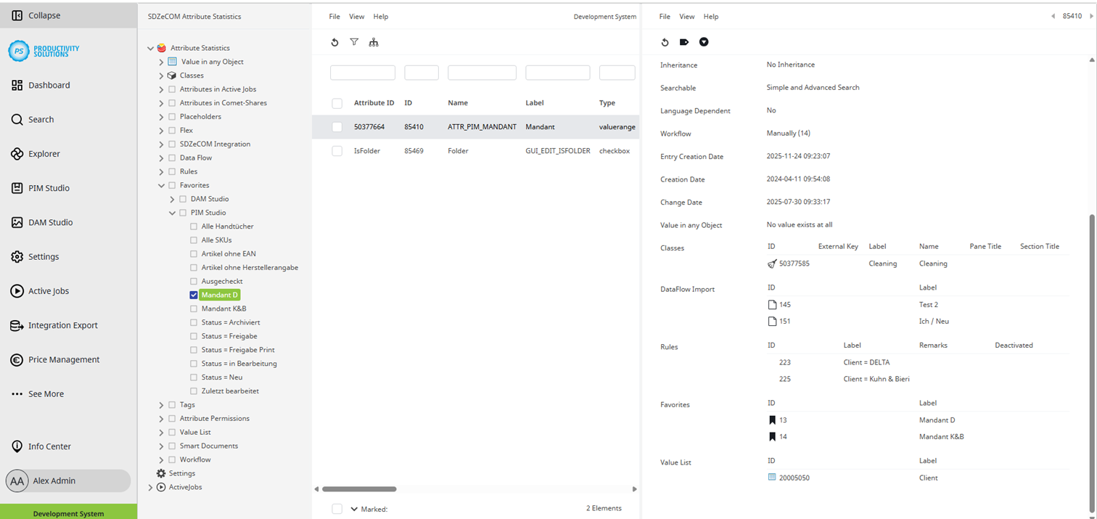The height and width of the screenshot is (519, 1097).
Task: Select the IsFolder row checkbox
Action: [x=337, y=151]
